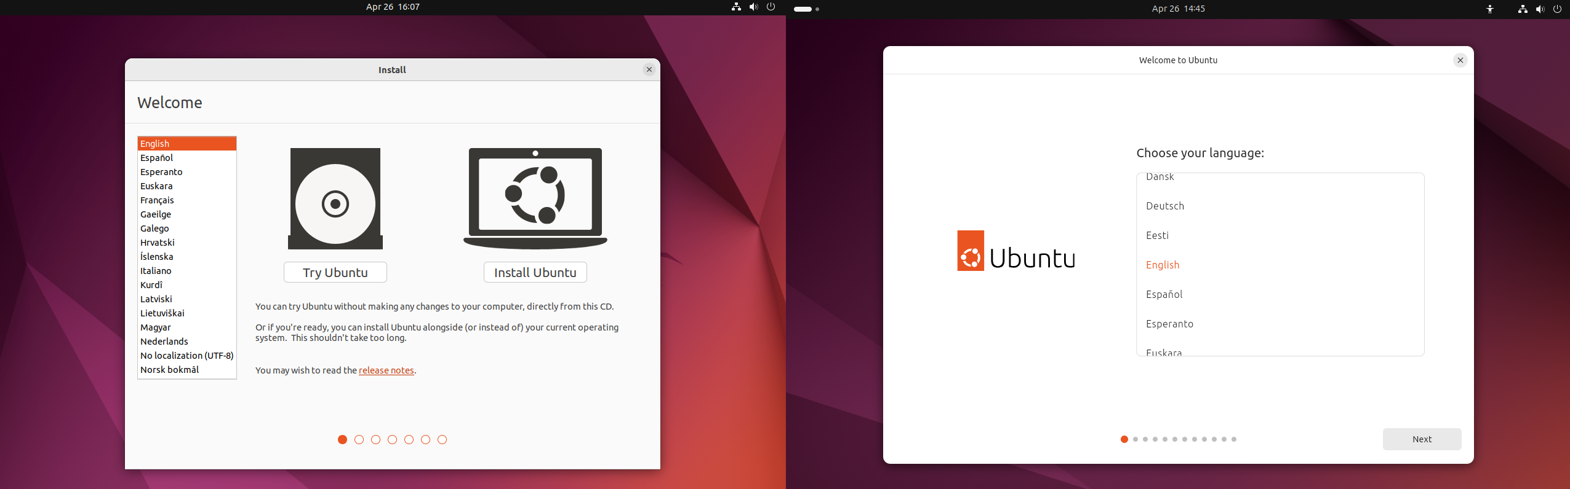The width and height of the screenshot is (1570, 489).
Task: Click the Install Ubuntu button
Action: click(x=535, y=272)
